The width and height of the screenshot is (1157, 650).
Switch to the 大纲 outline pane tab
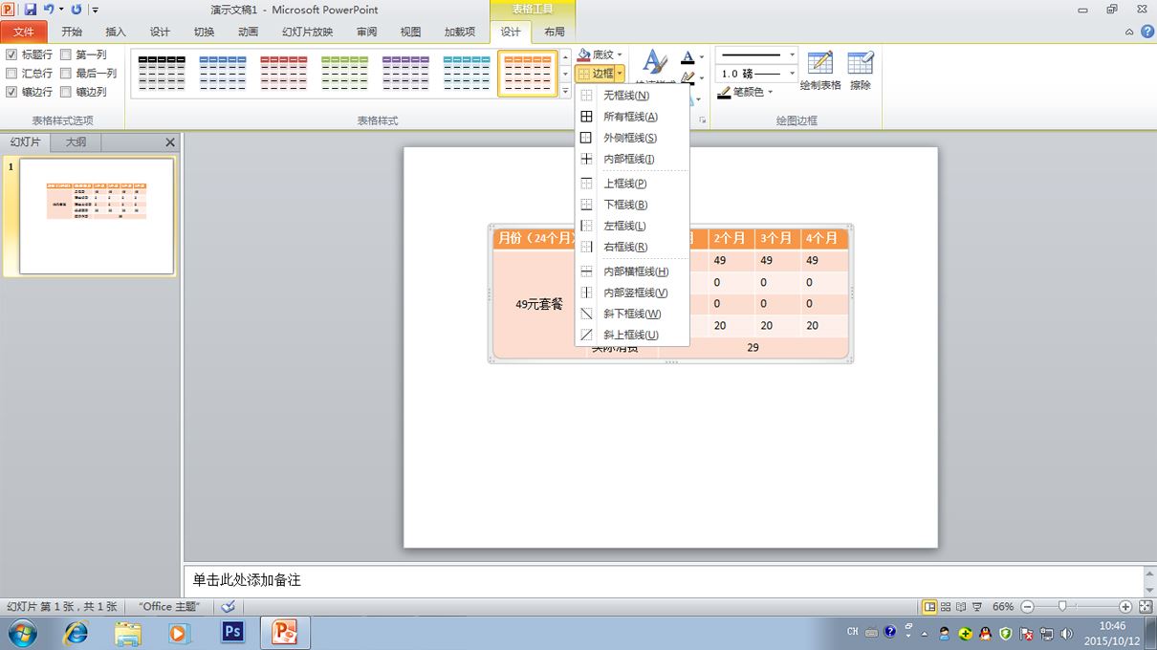(x=76, y=142)
